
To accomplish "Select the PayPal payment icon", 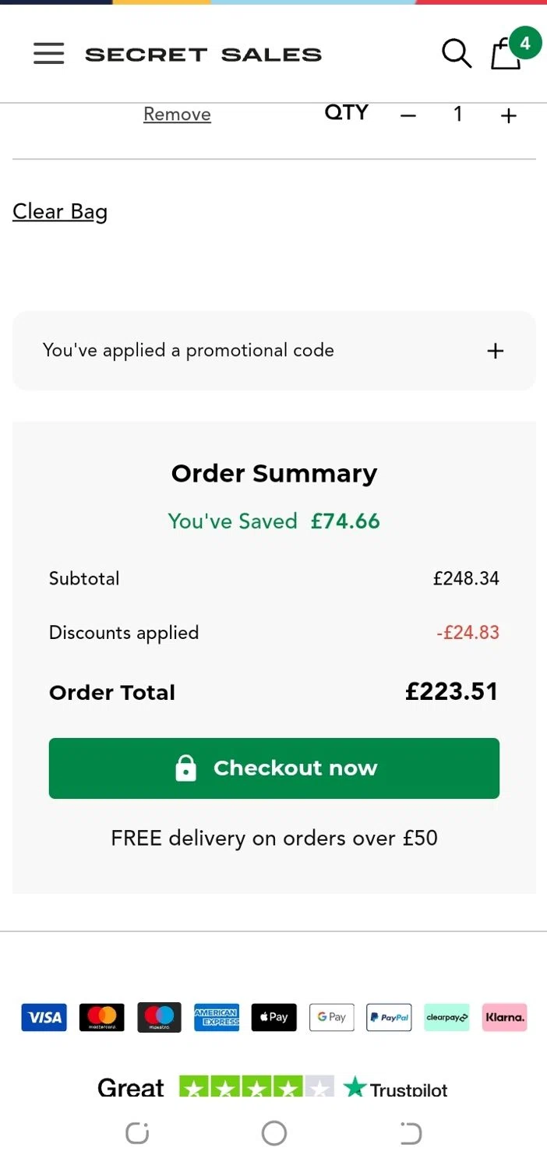I will point(389,1017).
